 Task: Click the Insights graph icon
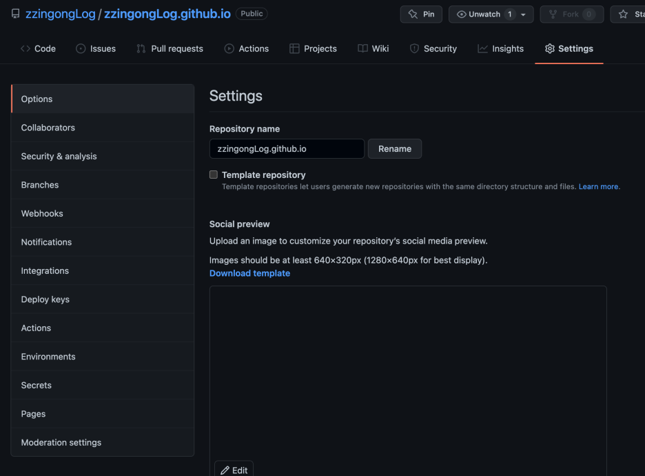coord(482,48)
